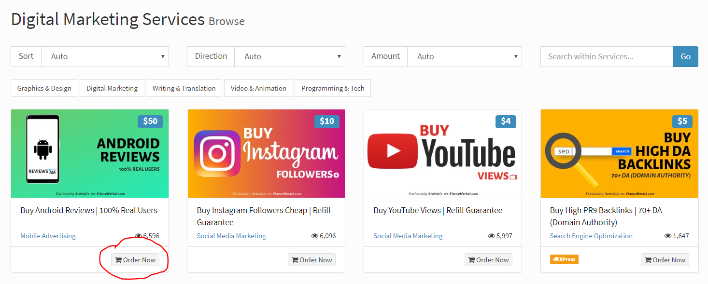The image size is (708, 284).
Task: Open the Amount dropdown
Action: 464,56
